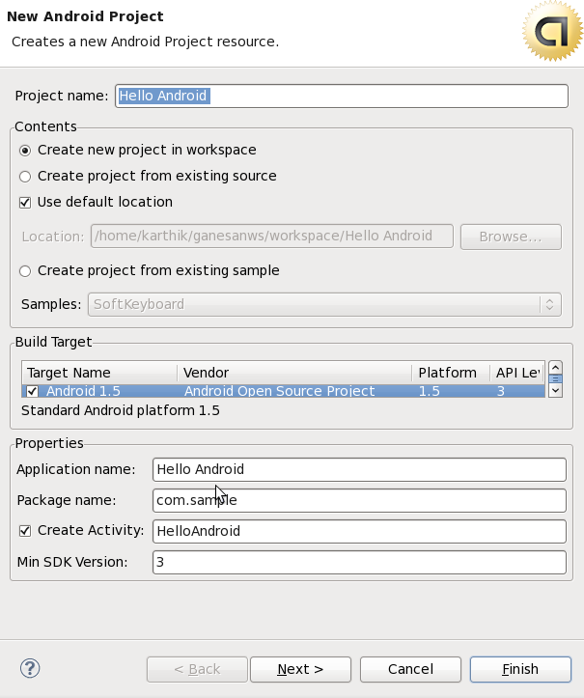
Task: Open the Samples dropdown
Action: 324,304
